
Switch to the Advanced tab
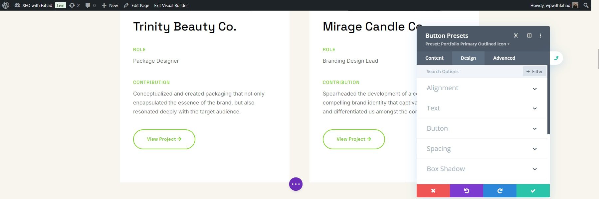504,58
